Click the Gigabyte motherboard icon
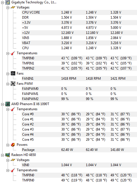 coord(8,2)
